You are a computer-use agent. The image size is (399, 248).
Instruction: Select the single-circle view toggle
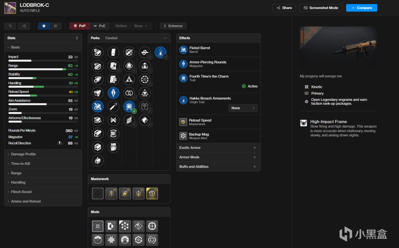point(44,26)
